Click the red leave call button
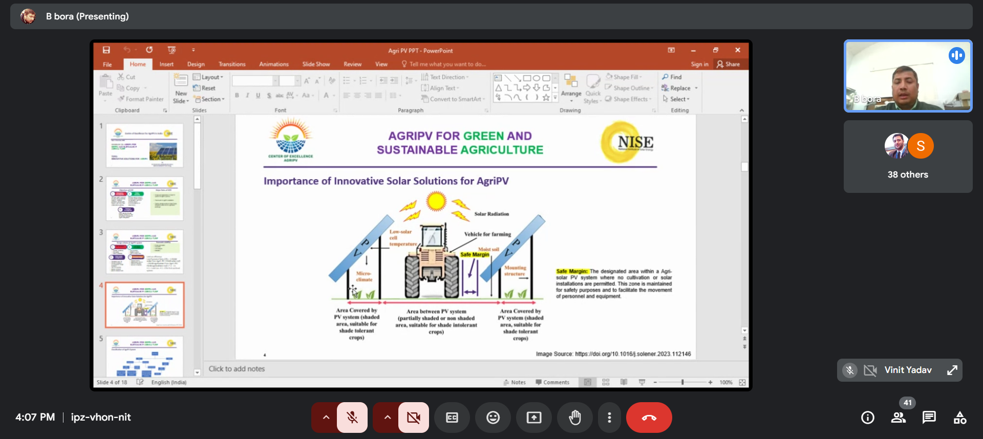 click(649, 418)
